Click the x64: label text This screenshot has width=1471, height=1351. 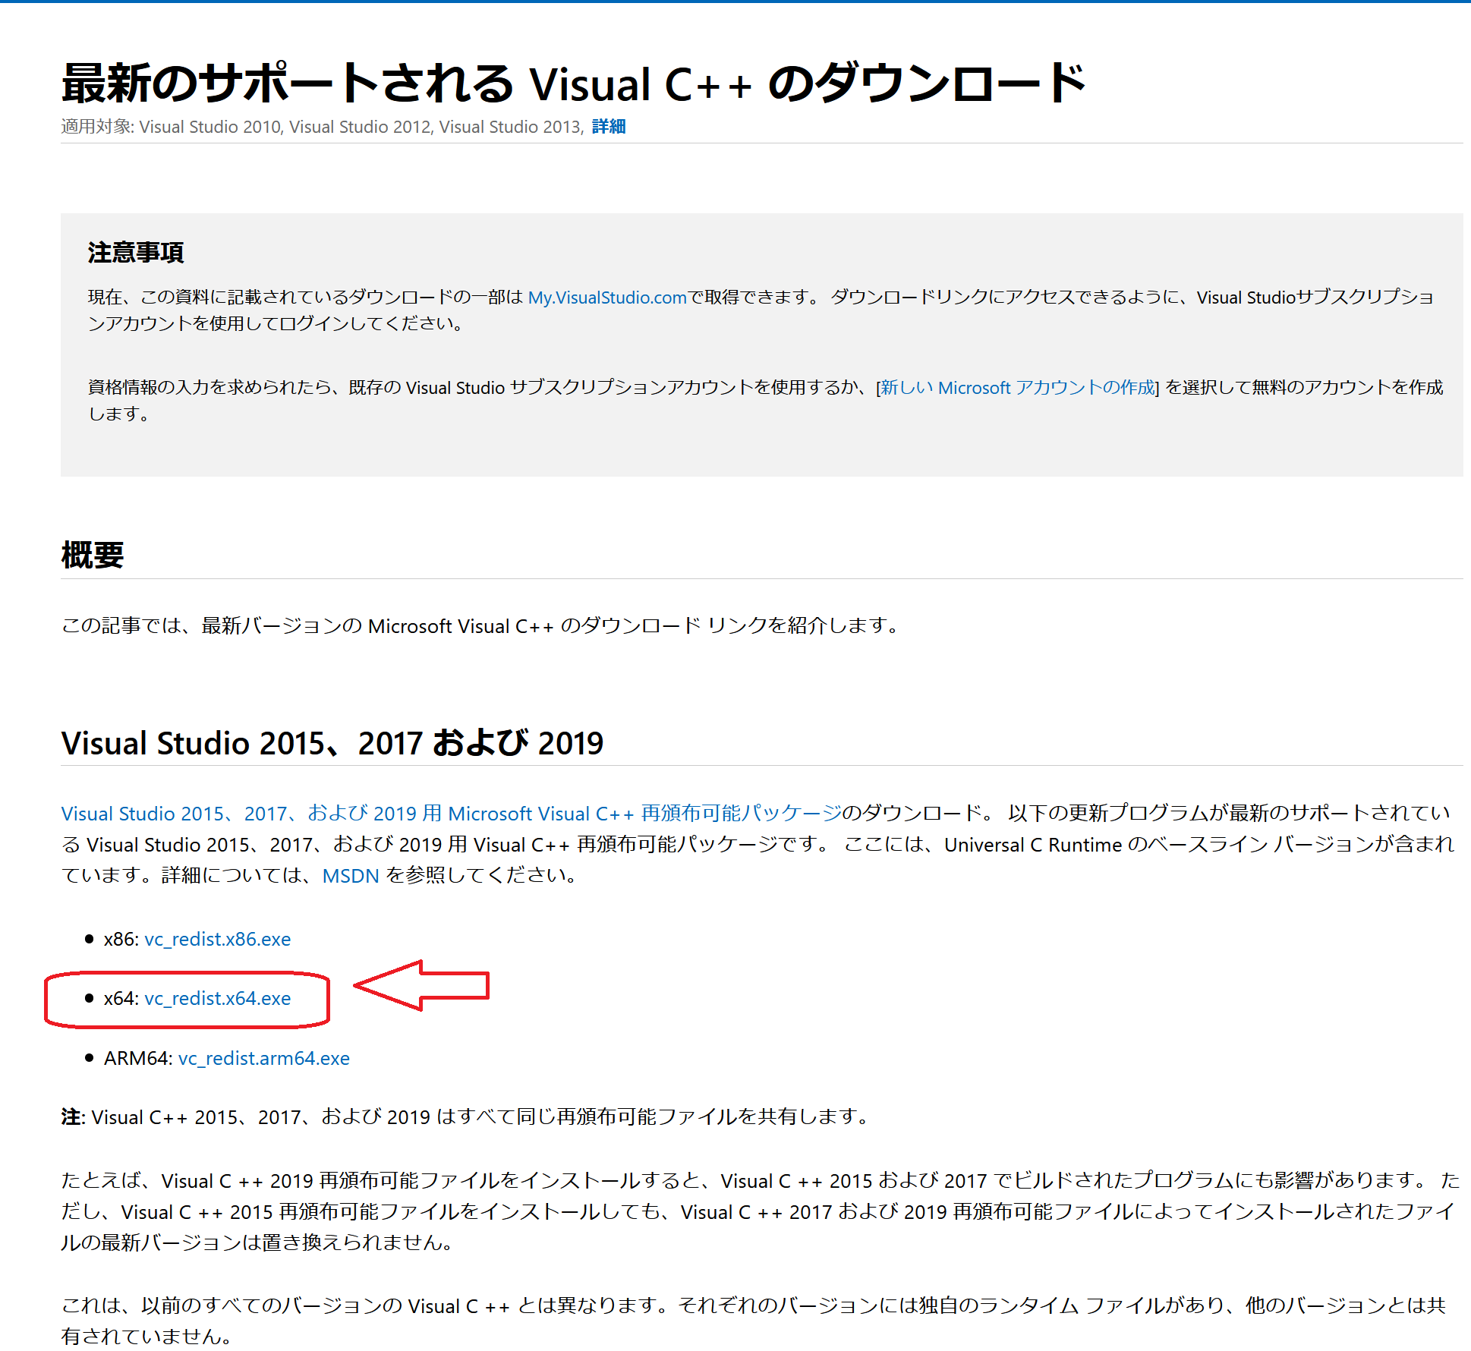[121, 998]
